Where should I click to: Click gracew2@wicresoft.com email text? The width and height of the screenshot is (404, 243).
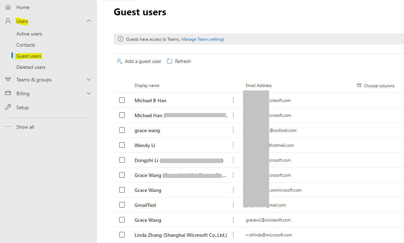(x=268, y=220)
